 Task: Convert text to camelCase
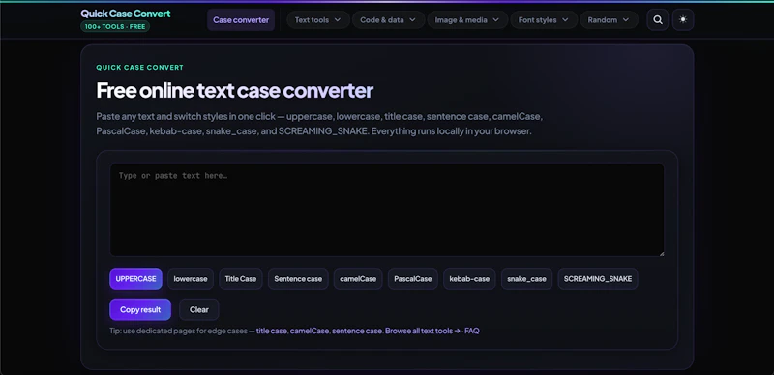click(x=358, y=278)
